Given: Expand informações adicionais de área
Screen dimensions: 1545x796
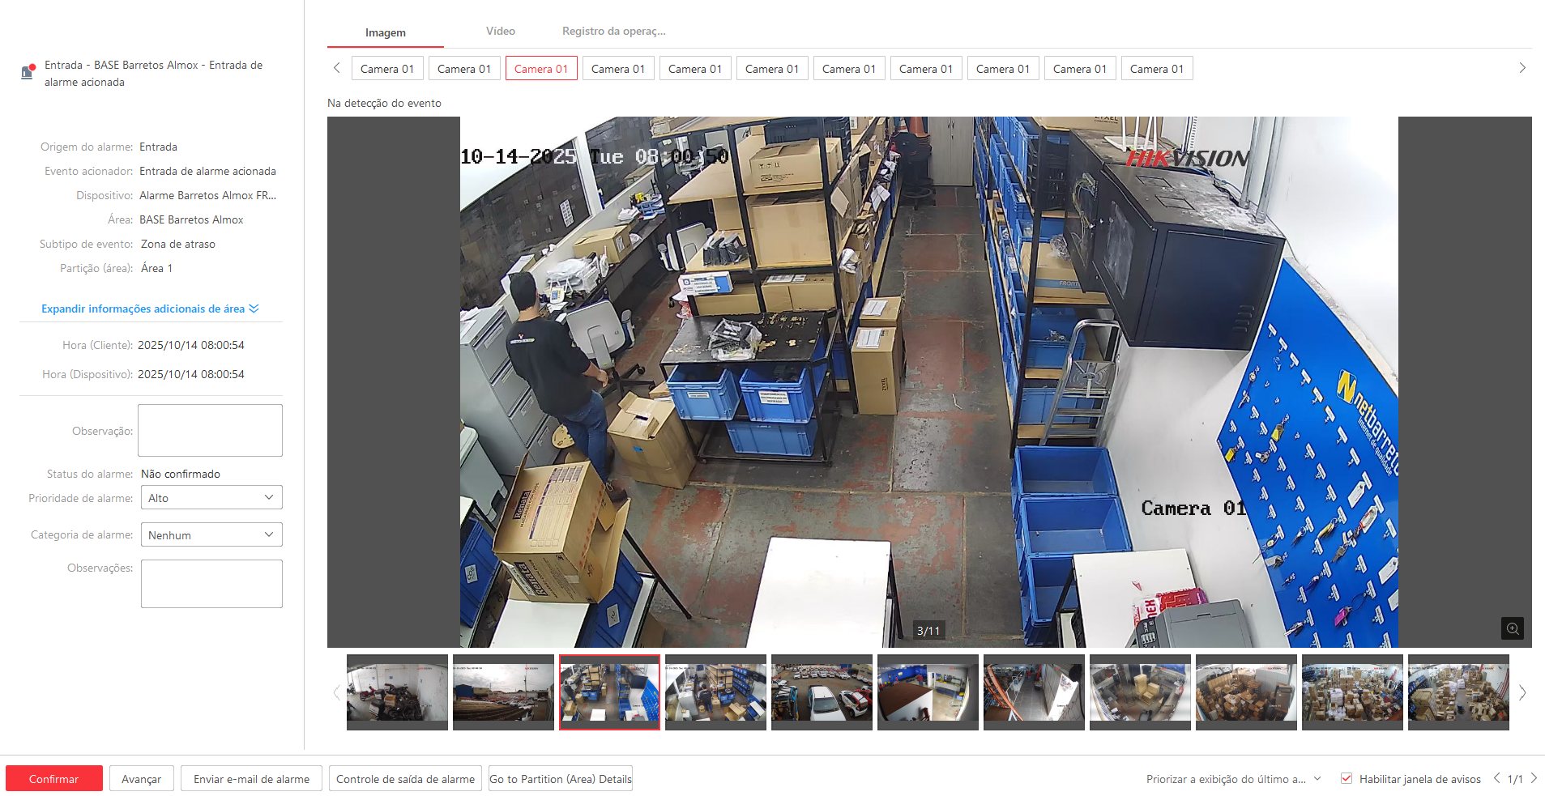Looking at the screenshot, I should (x=150, y=309).
